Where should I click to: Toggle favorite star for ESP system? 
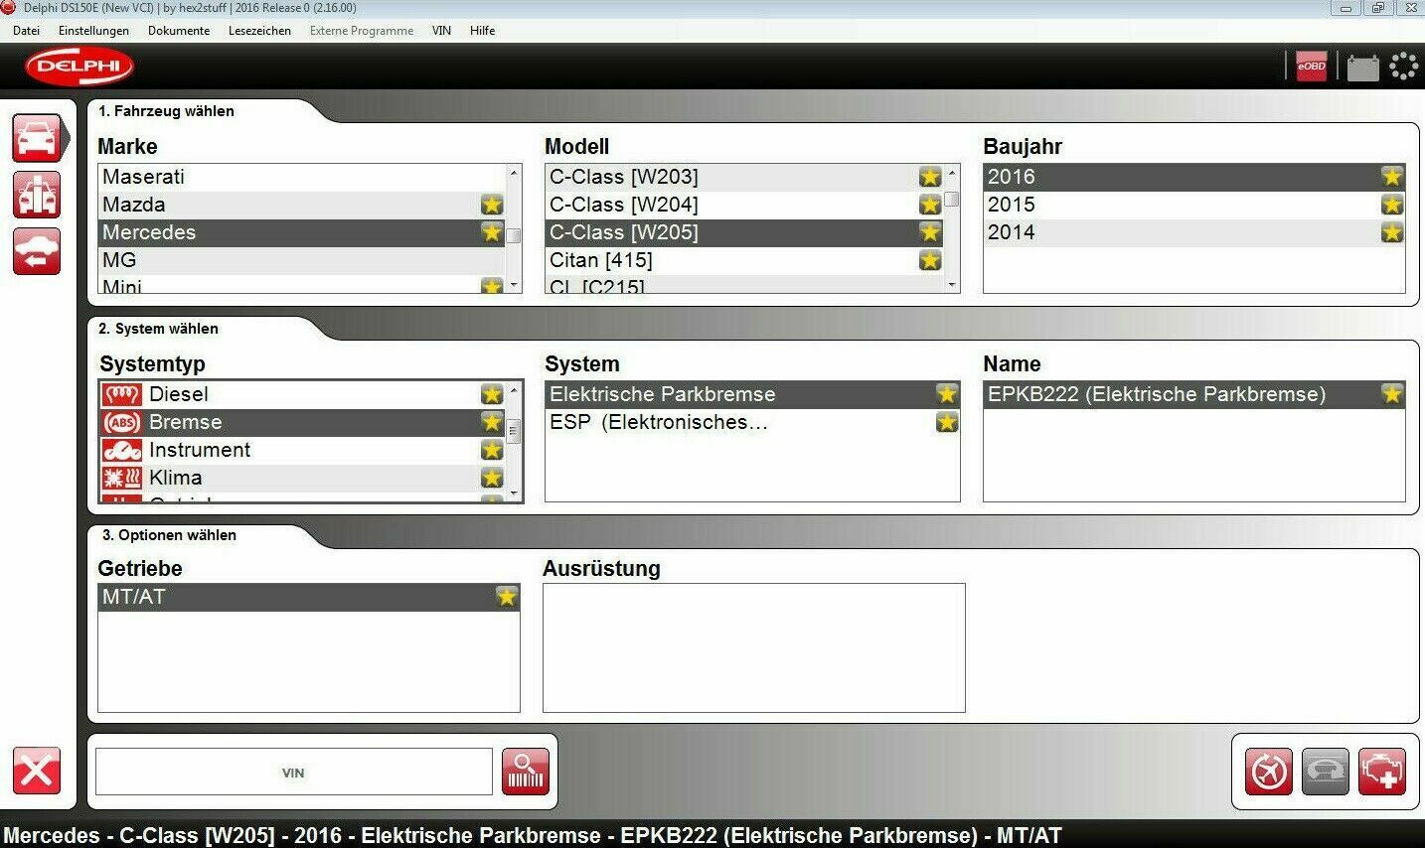(947, 422)
